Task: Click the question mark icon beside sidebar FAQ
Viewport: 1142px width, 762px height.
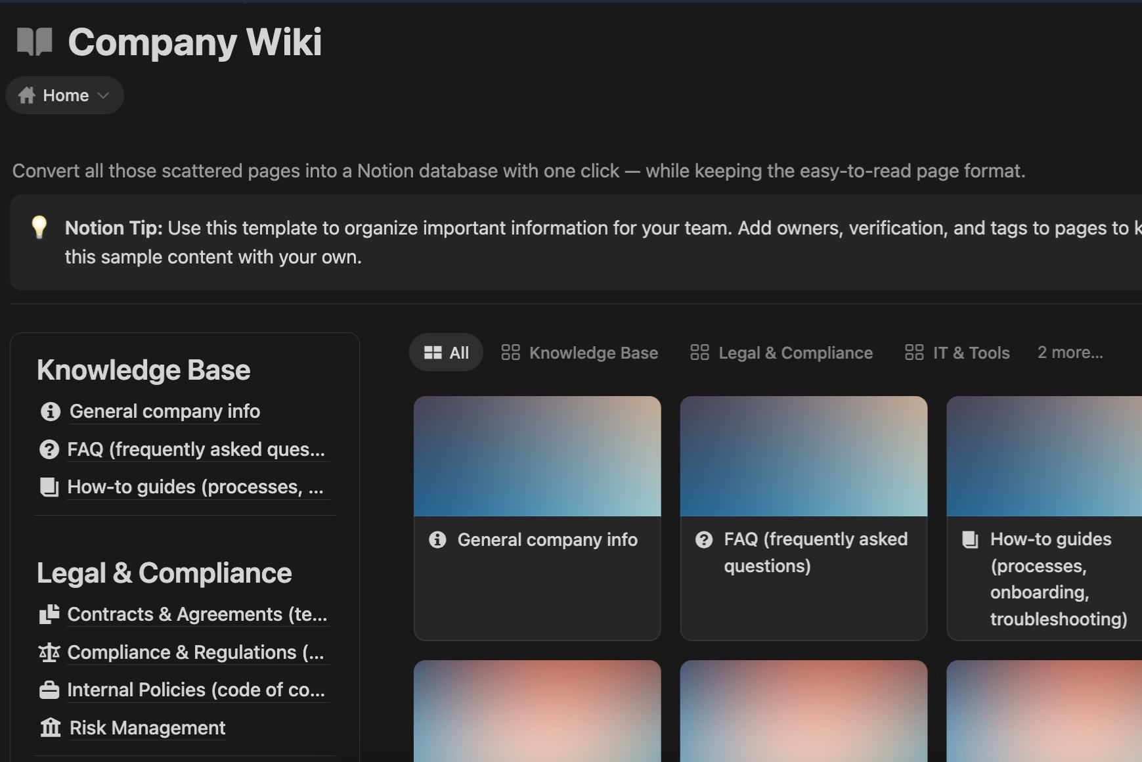Action: pos(49,449)
